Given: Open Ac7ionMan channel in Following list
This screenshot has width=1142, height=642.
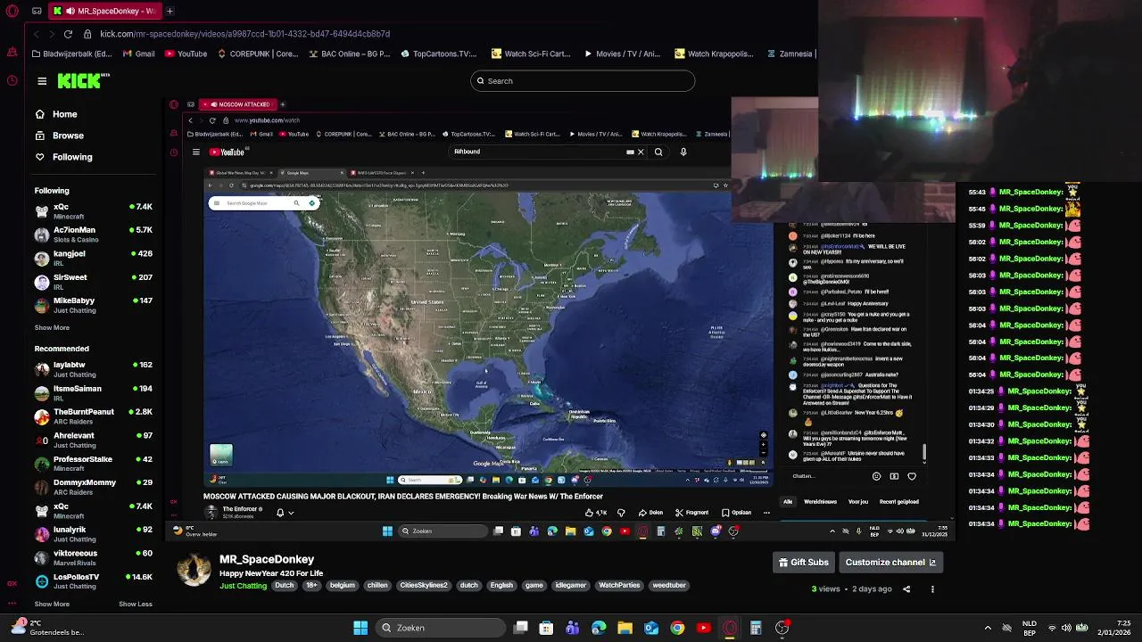Looking at the screenshot, I should pos(94,235).
